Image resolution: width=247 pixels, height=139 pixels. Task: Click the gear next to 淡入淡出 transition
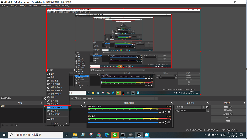click(x=207, y=107)
